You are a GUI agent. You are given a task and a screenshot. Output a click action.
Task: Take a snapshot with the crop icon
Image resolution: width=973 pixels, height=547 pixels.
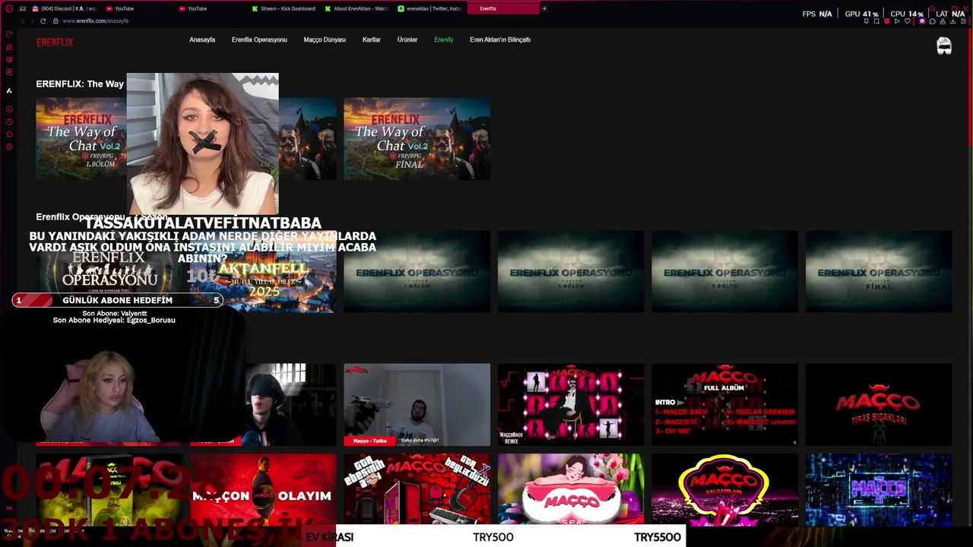[x=876, y=21]
